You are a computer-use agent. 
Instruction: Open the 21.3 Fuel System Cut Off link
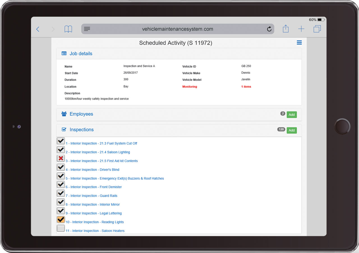pos(101,143)
